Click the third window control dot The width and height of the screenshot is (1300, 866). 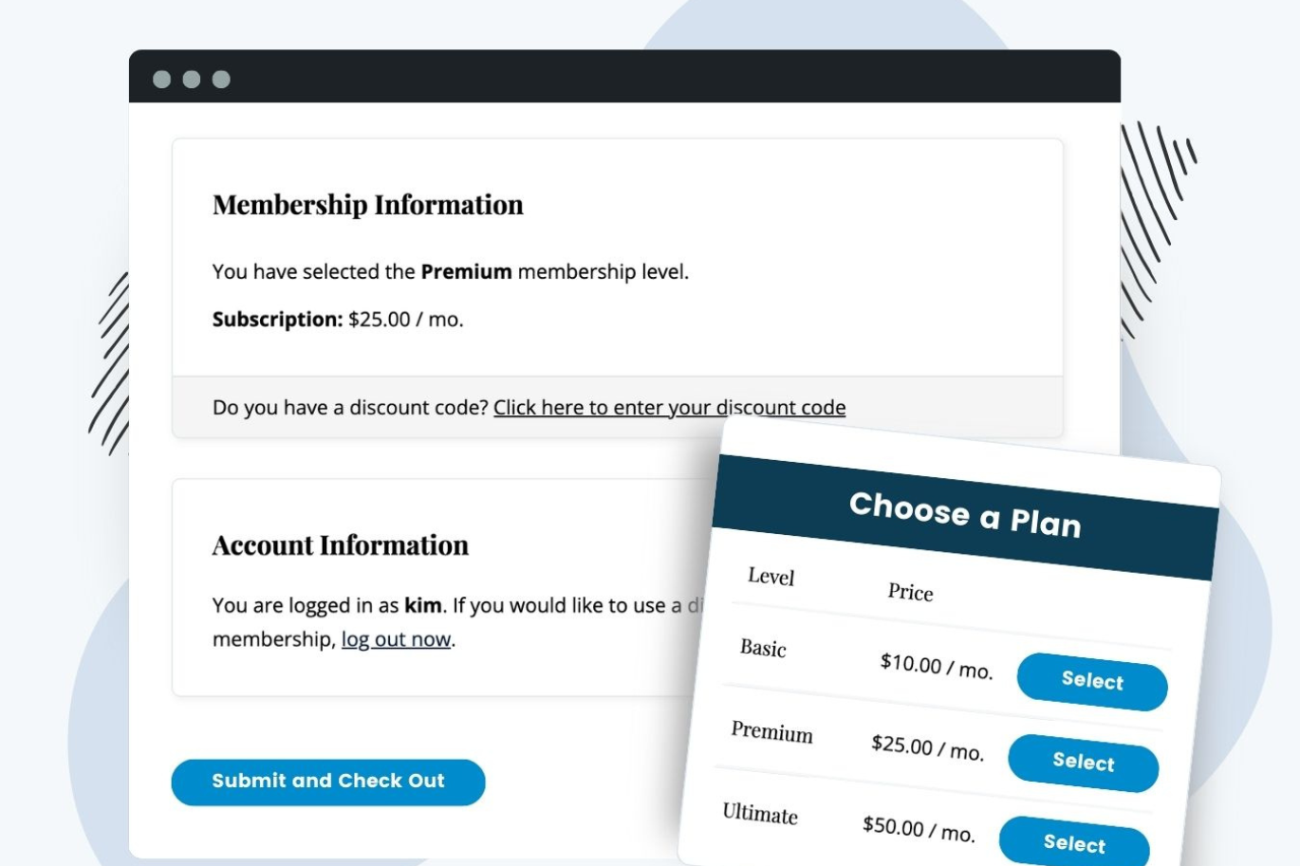221,80
